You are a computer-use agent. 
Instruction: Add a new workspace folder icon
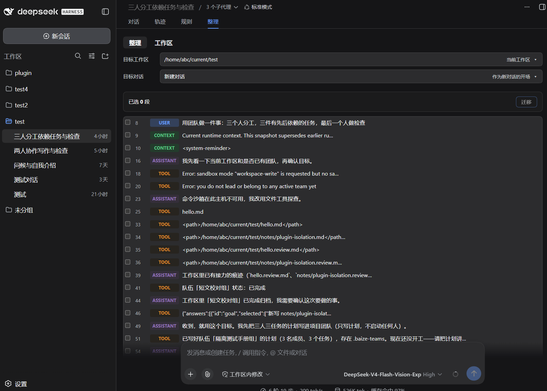(105, 56)
